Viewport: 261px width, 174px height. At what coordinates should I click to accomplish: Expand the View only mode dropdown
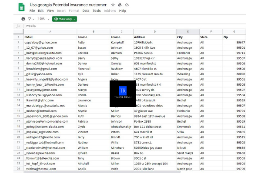pyautogui.click(x=64, y=19)
